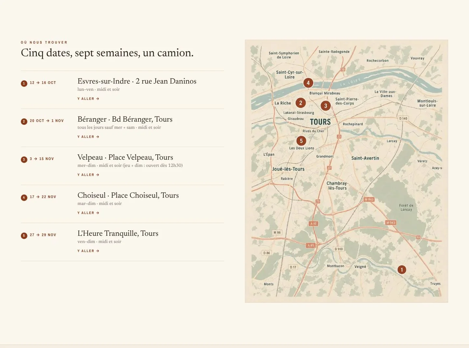This screenshot has height=348, width=469.
Task: Click schedule ven–dim · midi et soir
Action: tap(99, 241)
